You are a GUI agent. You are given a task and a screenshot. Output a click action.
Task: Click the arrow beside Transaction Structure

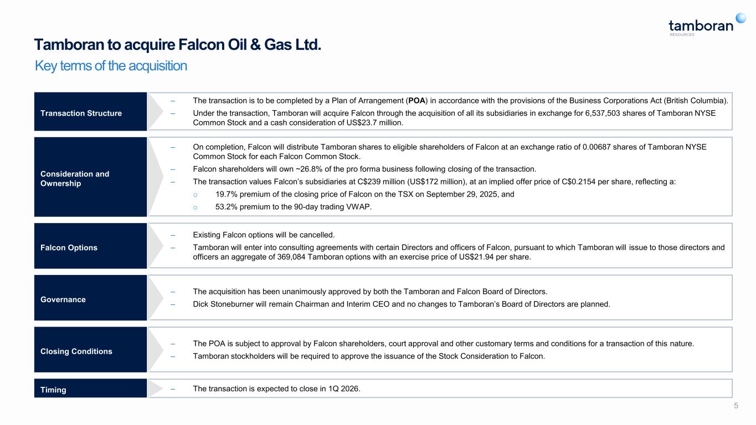155,111
